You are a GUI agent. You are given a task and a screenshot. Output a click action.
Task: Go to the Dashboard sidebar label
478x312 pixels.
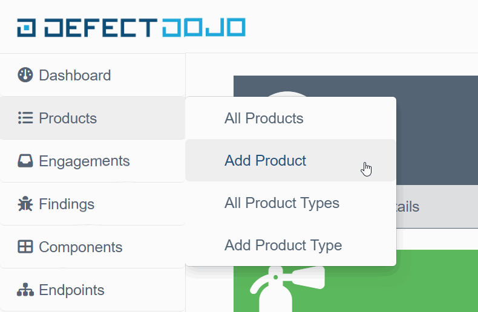click(74, 76)
